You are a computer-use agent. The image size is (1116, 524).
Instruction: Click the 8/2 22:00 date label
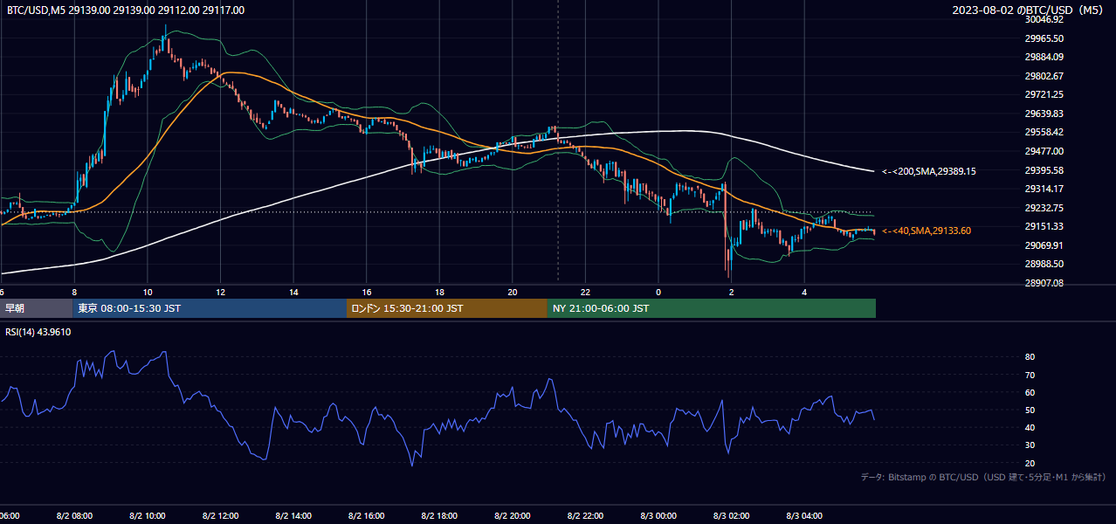(x=585, y=516)
